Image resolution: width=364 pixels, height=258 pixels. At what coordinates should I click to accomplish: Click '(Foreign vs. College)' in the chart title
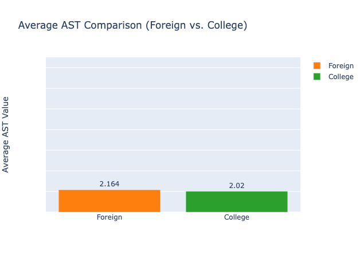pos(194,26)
